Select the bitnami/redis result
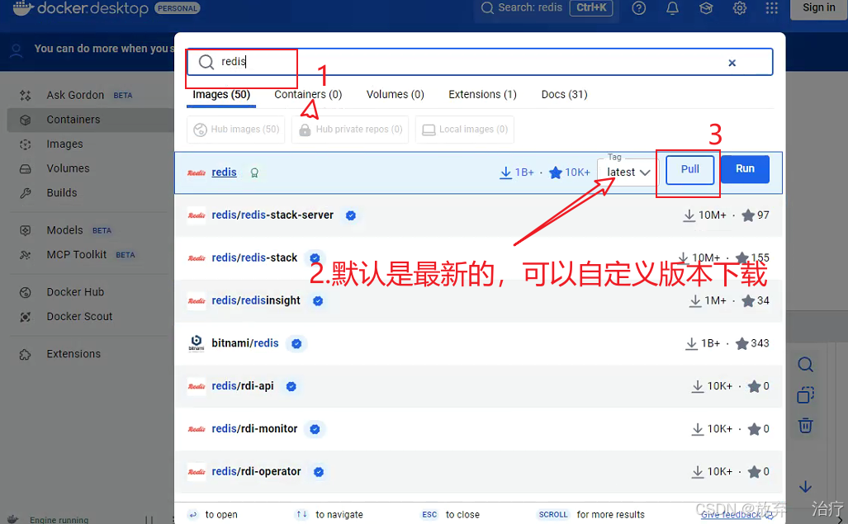 [478, 343]
